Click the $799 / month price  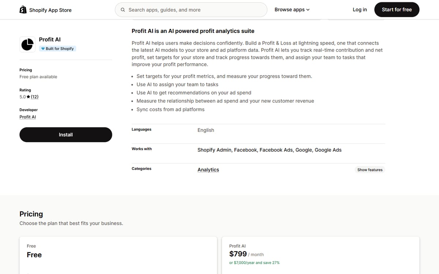247,254
